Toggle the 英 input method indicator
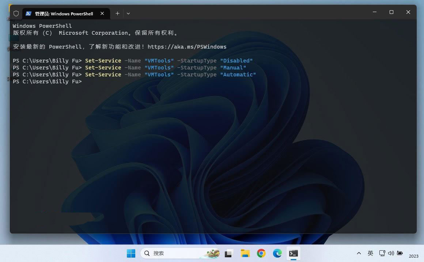Image resolution: width=424 pixels, height=262 pixels. point(370,253)
